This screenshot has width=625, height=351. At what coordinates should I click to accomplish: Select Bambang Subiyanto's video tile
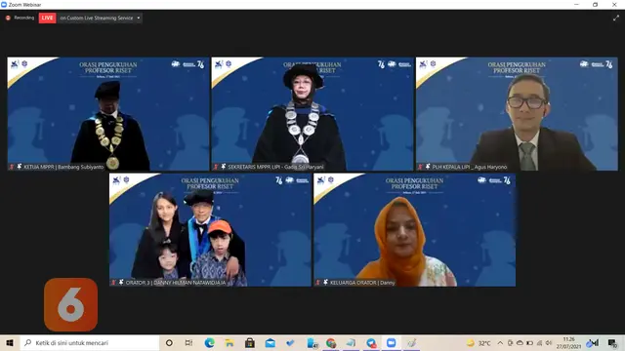[108, 114]
